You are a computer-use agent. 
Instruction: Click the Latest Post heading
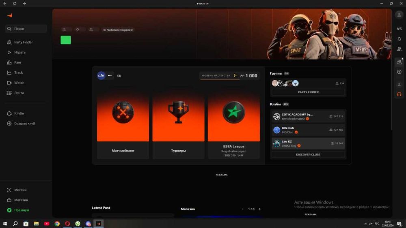point(101,208)
